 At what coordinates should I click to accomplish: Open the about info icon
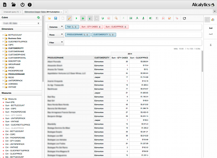click(30, 5)
